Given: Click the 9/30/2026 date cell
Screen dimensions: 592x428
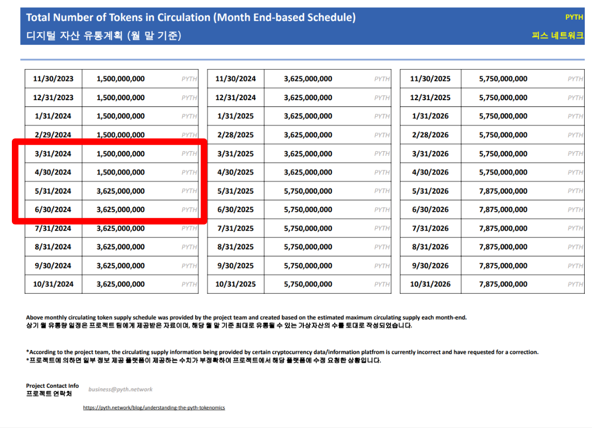Looking at the screenshot, I should [430, 266].
